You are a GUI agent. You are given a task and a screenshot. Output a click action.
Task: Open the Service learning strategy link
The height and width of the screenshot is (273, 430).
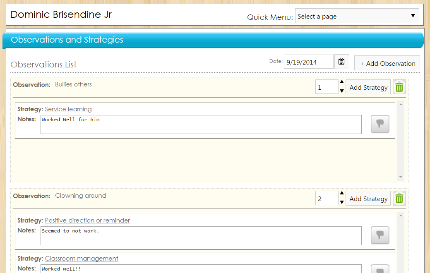coord(68,109)
